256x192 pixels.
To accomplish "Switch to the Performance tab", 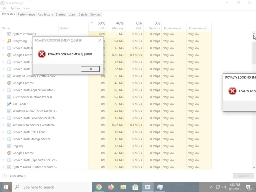I will click(x=26, y=14).
